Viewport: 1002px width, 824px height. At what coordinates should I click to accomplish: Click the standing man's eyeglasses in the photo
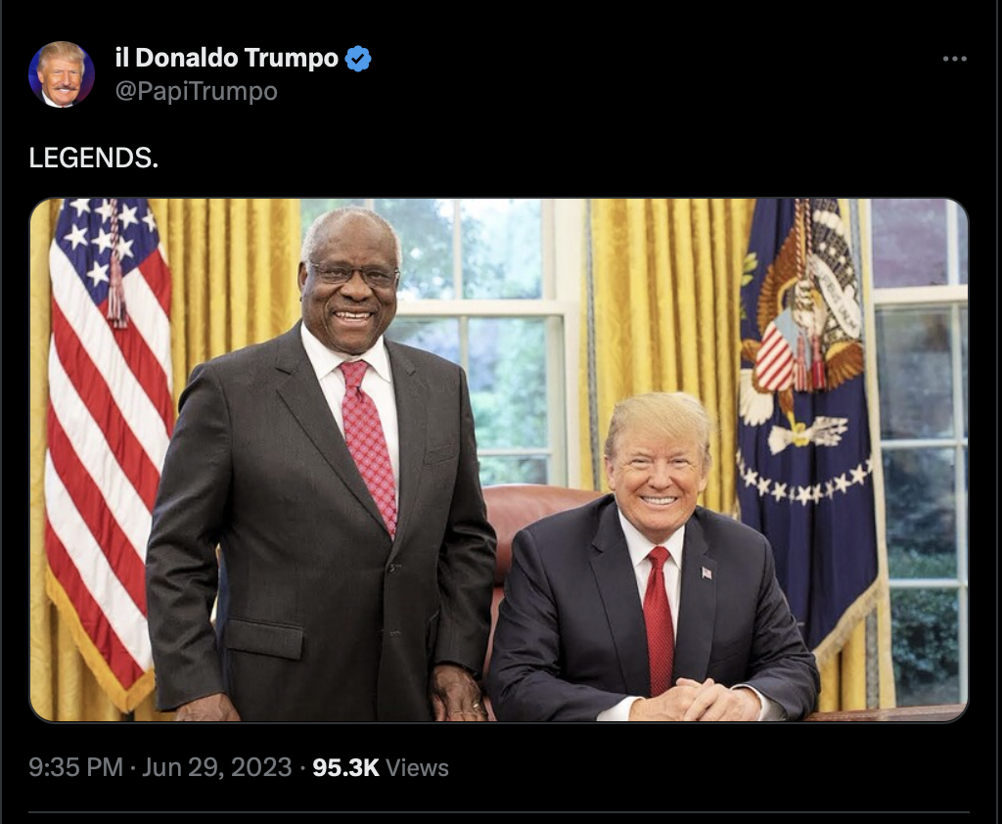click(354, 274)
